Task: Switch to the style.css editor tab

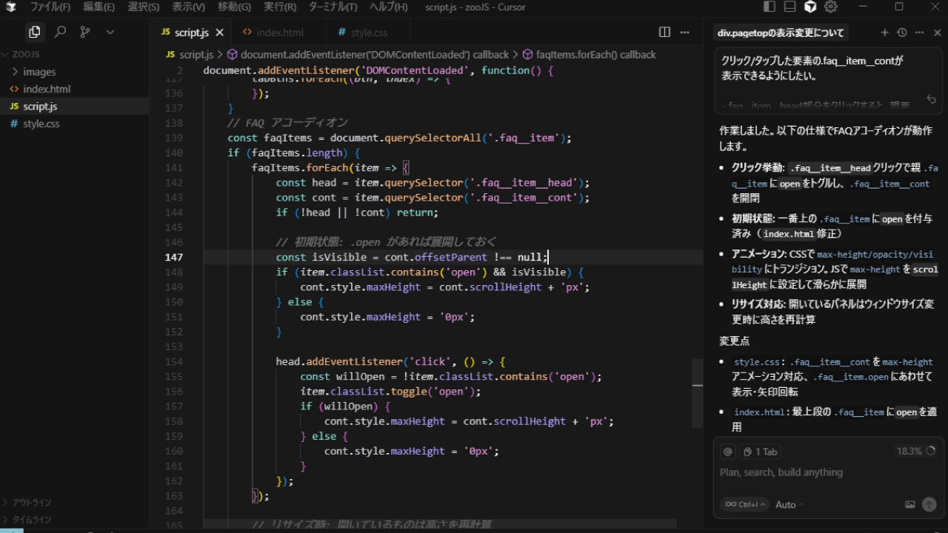Action: point(369,33)
